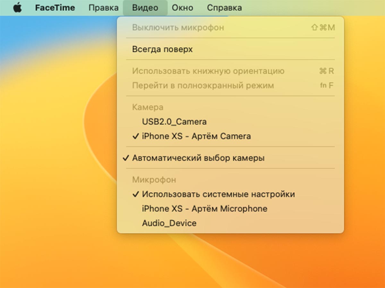Select iPhone XS - Артём Camera
The image size is (385, 288).
(230, 136)
